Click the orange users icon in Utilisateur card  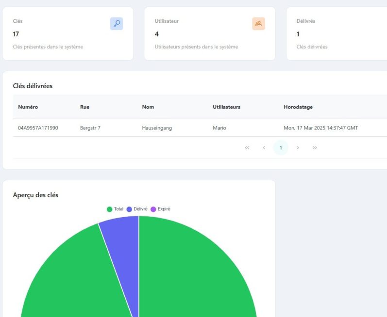tap(258, 24)
